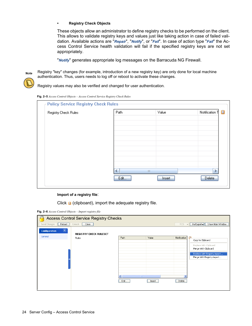The width and height of the screenshot is (252, 326).
Task: Click the 'Import of a registry file' heading
Action: coord(77,195)
